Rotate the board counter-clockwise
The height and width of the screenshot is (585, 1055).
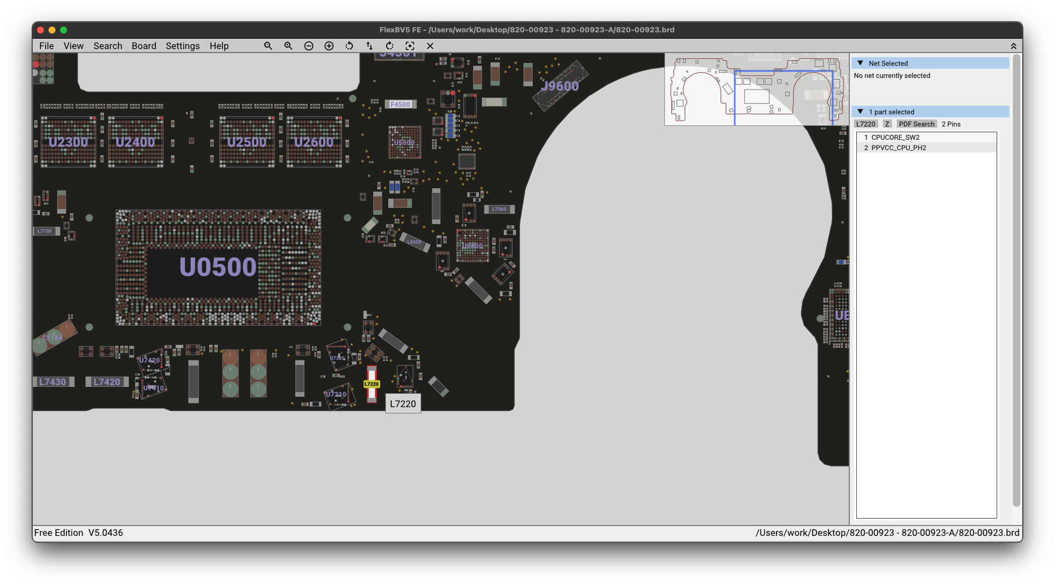click(x=349, y=46)
